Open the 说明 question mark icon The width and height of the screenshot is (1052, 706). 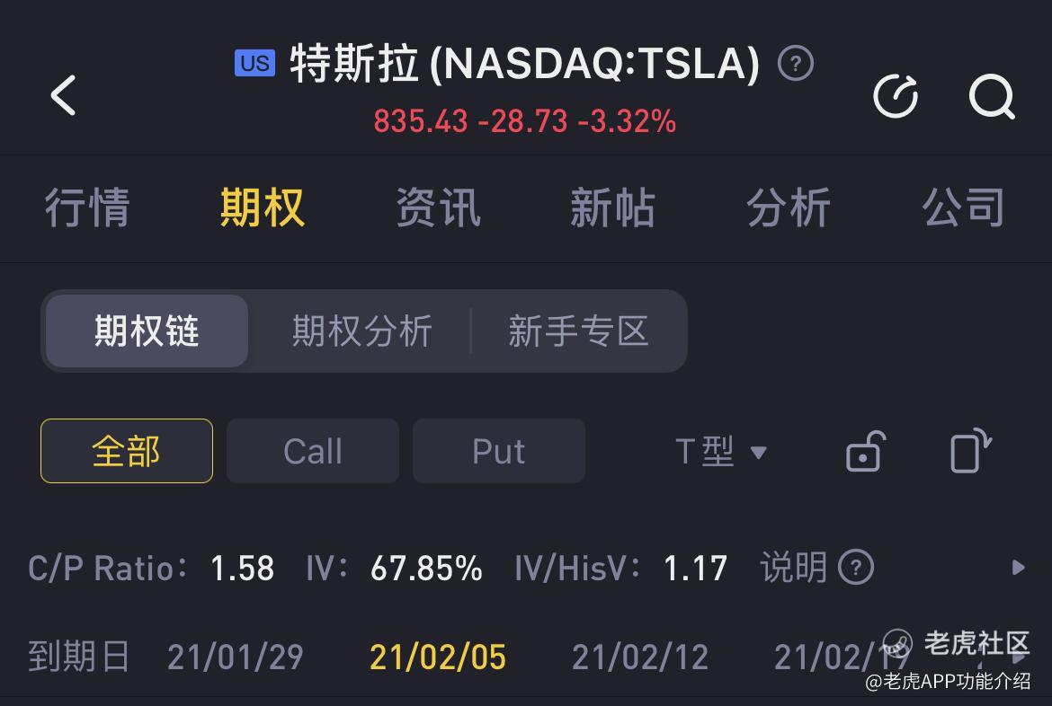pyautogui.click(x=856, y=567)
